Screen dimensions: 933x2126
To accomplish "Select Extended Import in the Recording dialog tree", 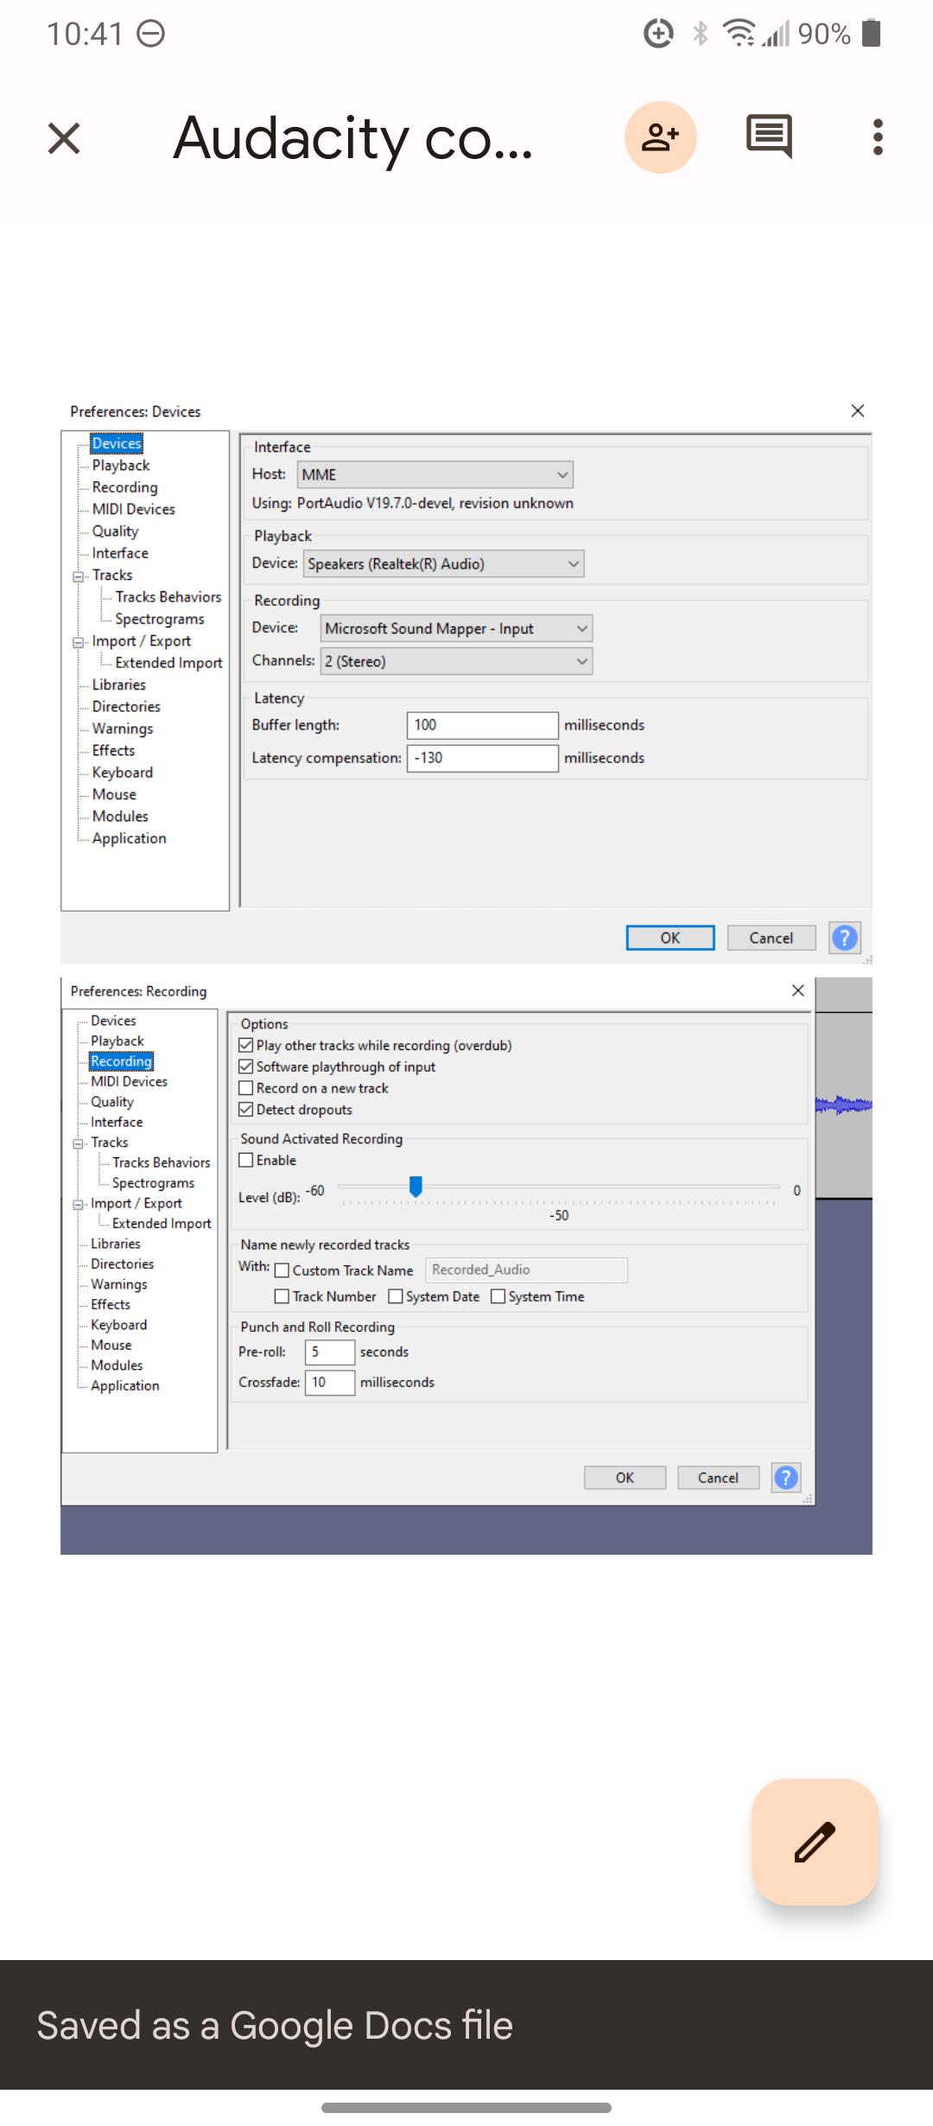I will coord(162,1224).
